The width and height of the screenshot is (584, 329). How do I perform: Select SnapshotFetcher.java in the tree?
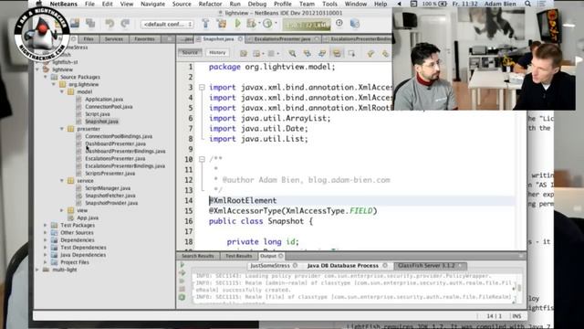(110, 196)
